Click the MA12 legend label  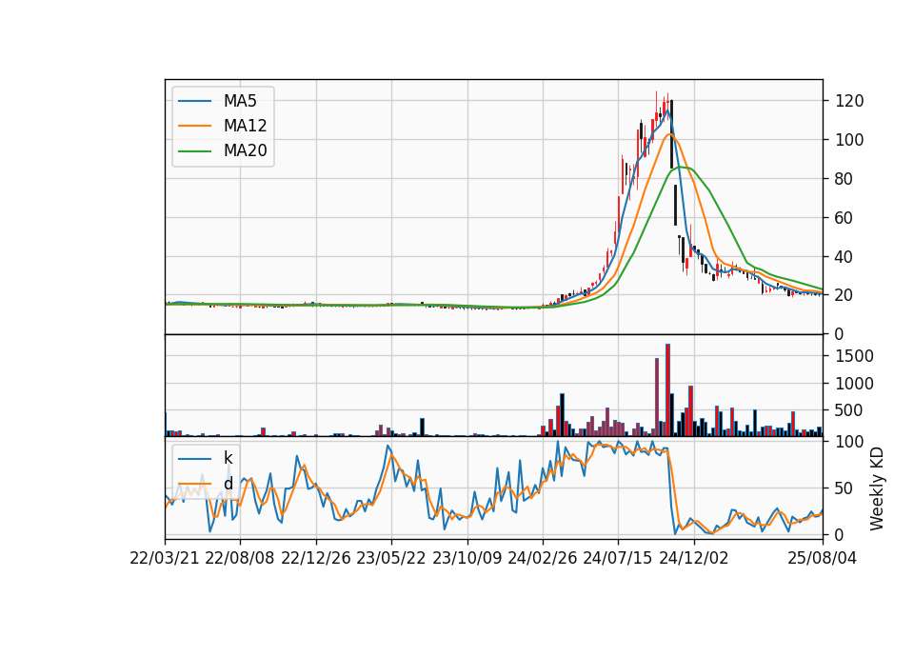[245, 126]
